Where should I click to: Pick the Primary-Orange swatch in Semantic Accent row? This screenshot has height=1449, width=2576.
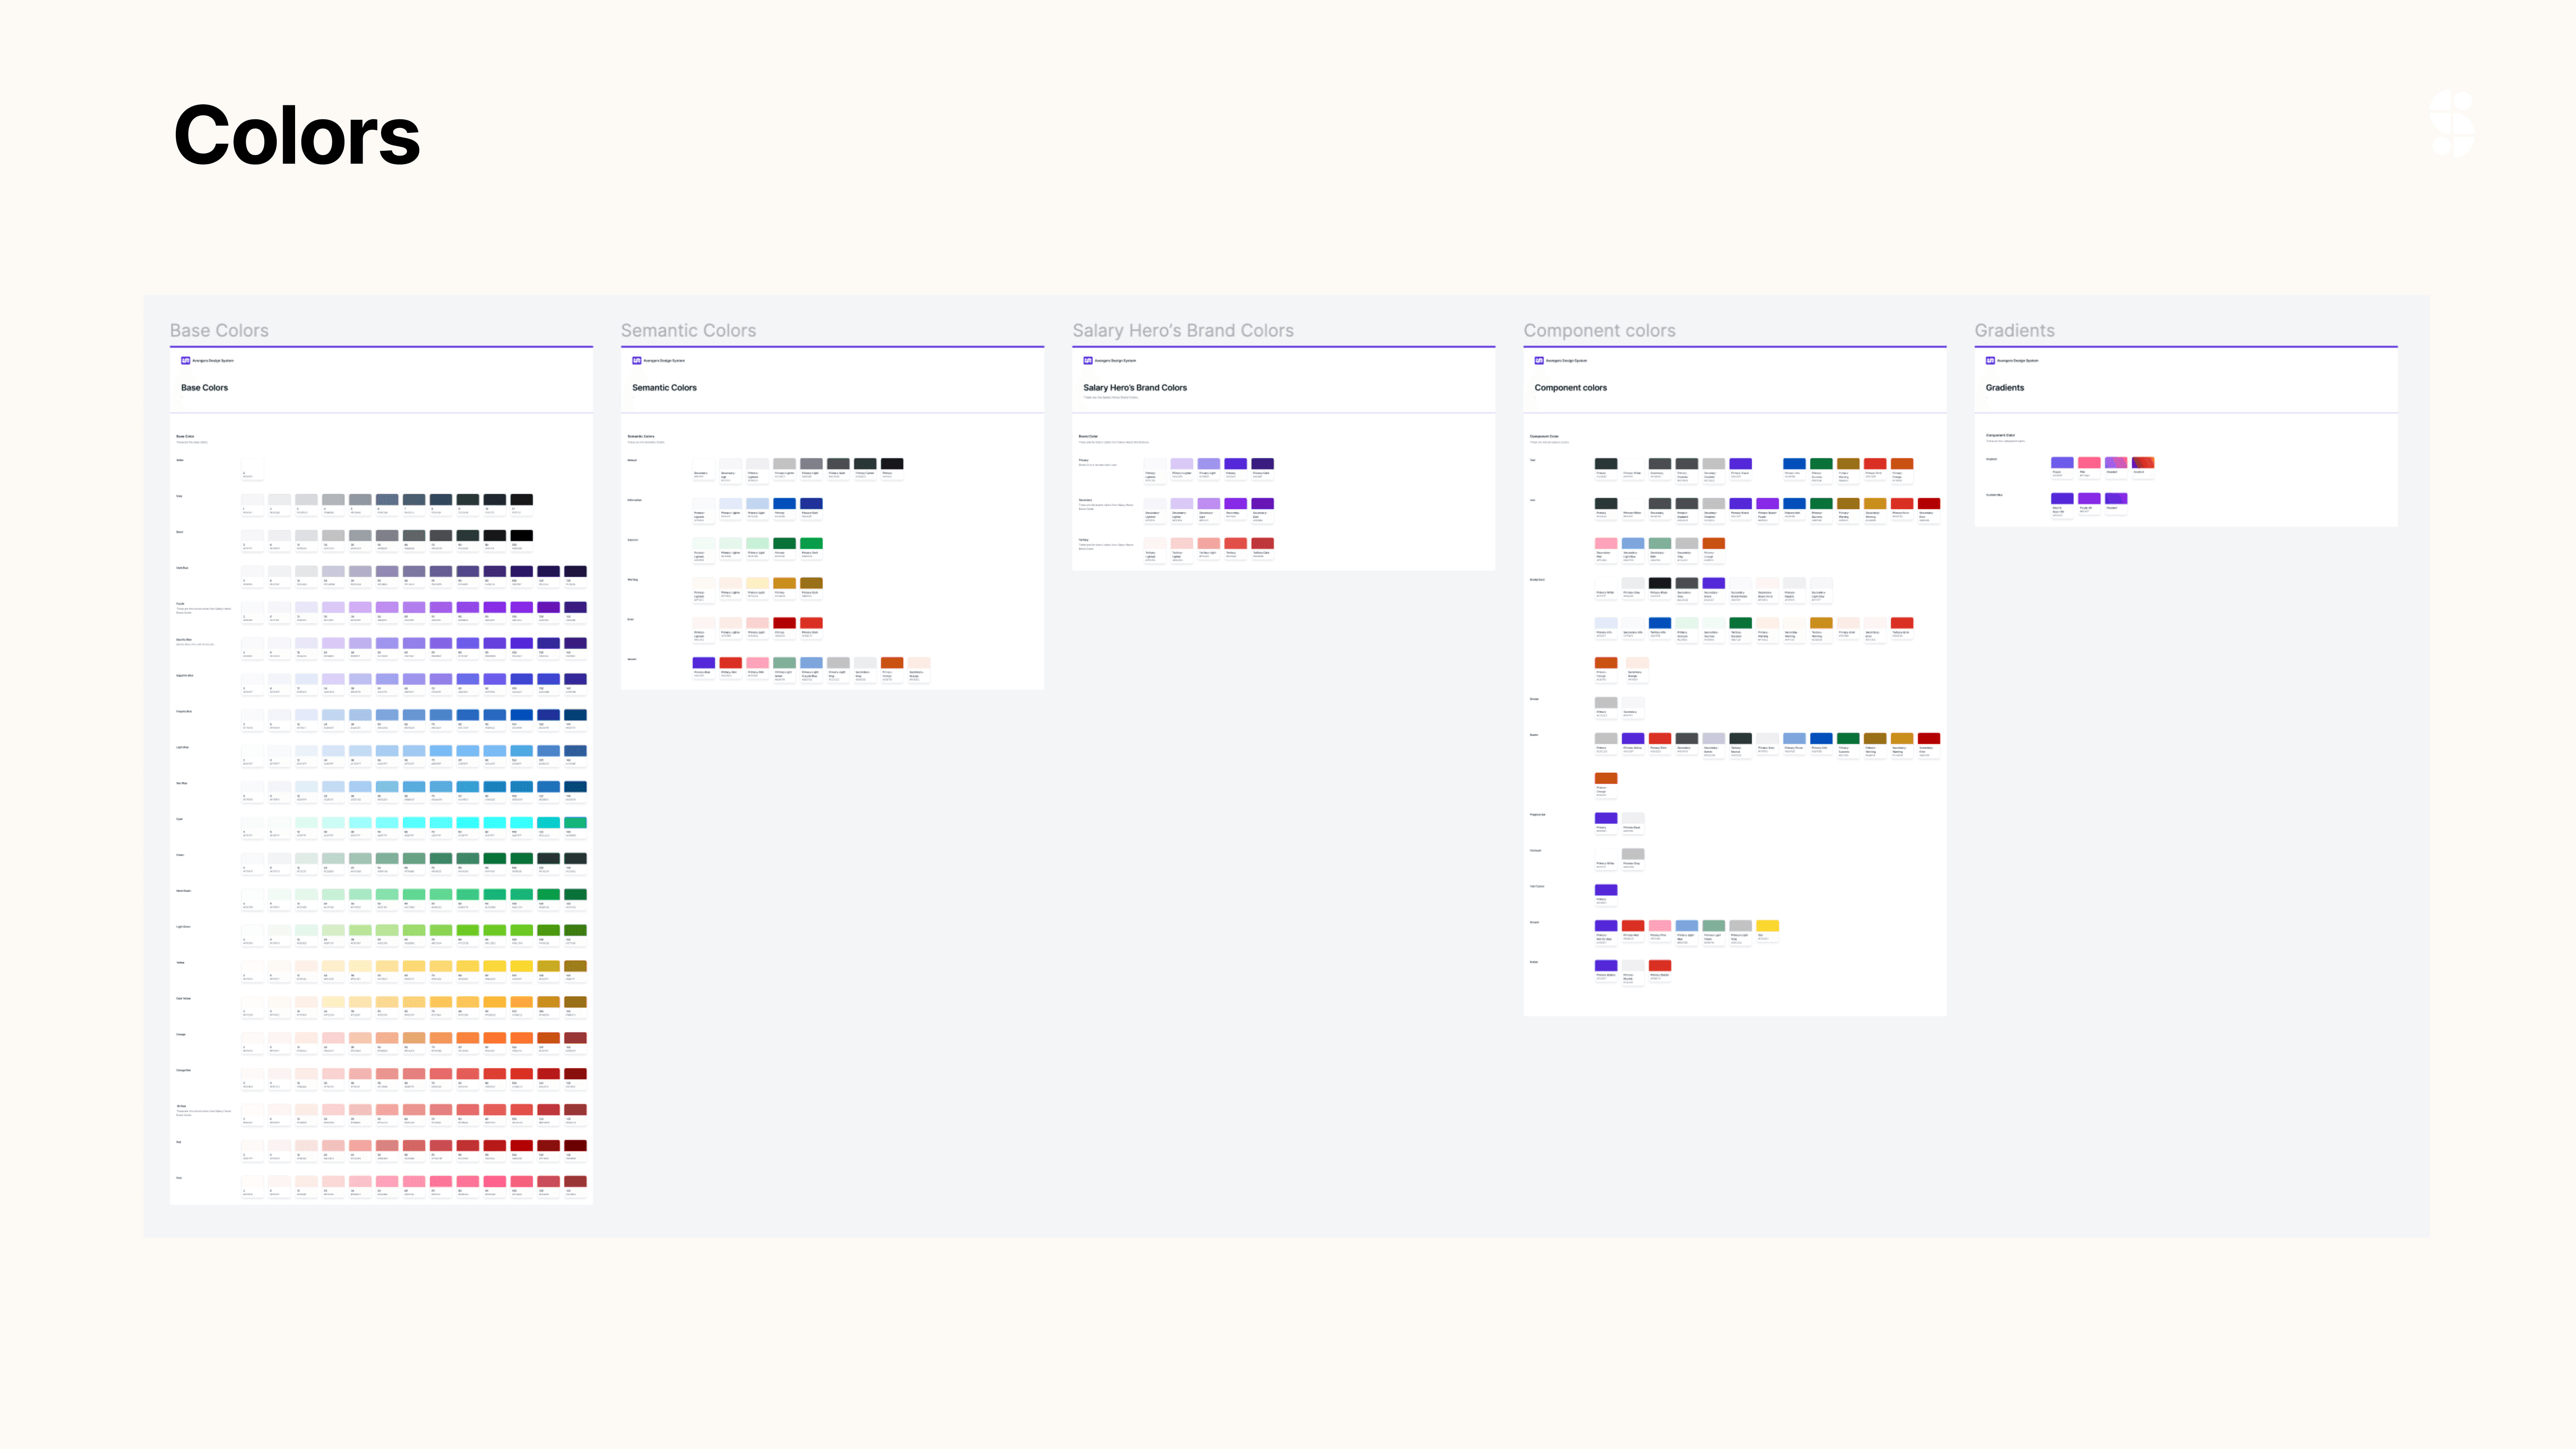click(x=892, y=663)
